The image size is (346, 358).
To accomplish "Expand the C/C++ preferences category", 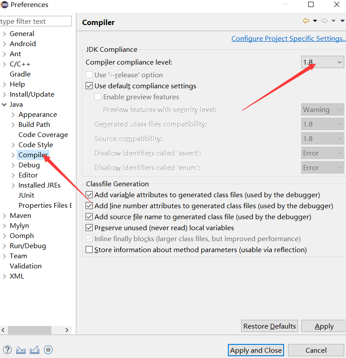I will (x=4, y=64).
